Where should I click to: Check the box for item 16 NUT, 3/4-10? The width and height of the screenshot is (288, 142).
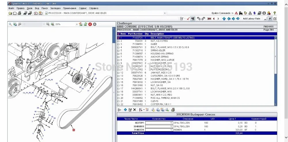click(x=118, y=86)
